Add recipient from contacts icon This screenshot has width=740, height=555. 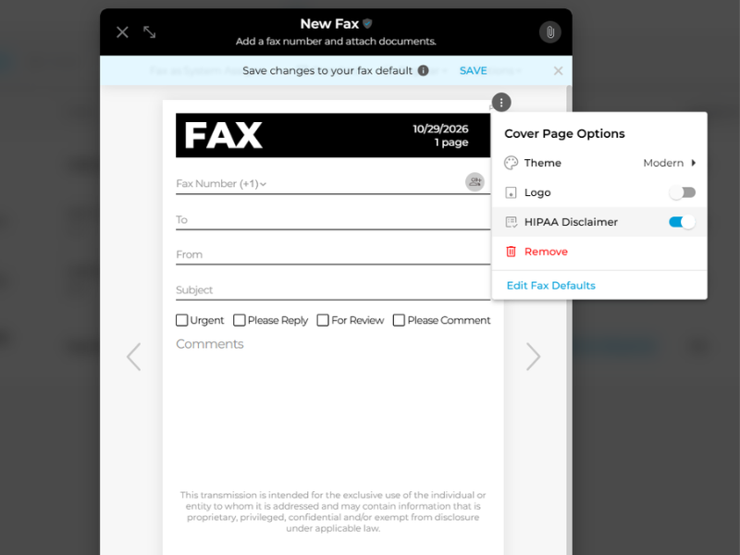[x=475, y=181]
